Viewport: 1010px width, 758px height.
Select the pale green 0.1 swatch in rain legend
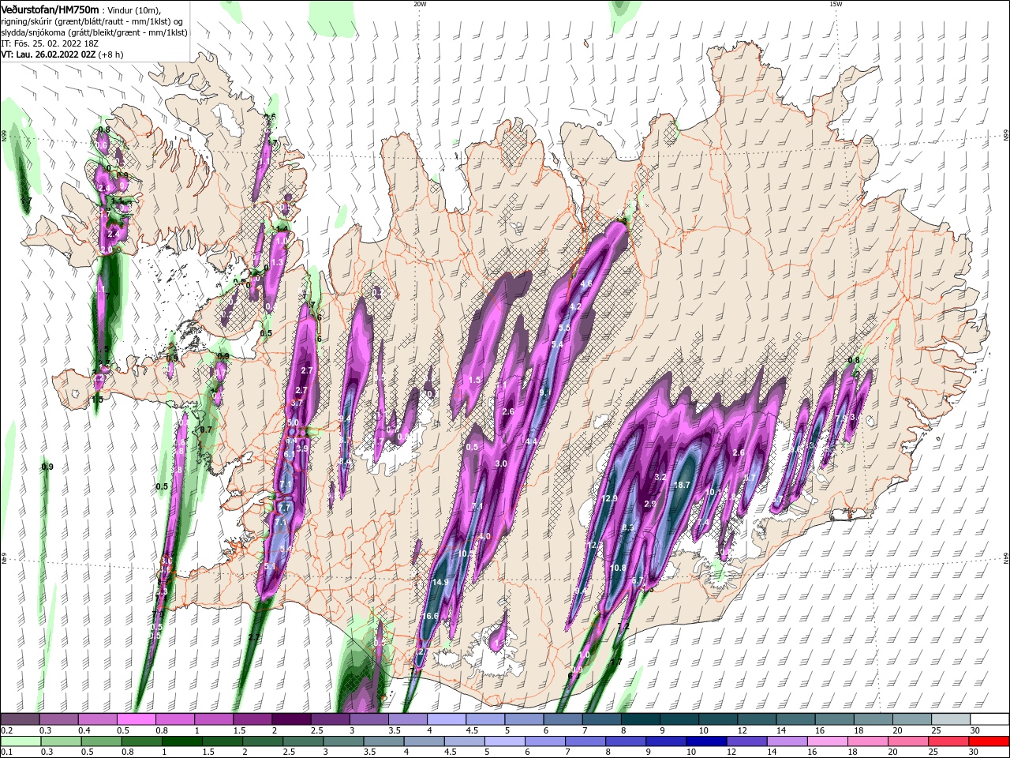click(x=20, y=741)
